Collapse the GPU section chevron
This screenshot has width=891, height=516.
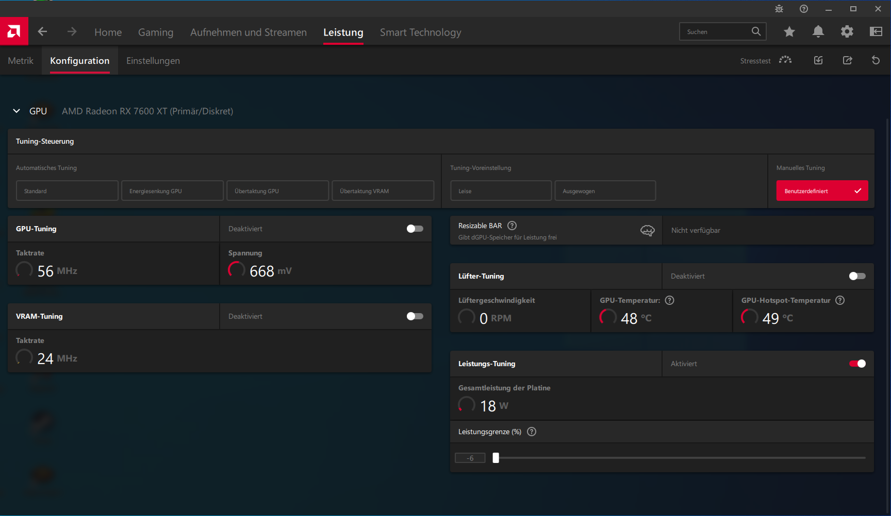pos(16,111)
